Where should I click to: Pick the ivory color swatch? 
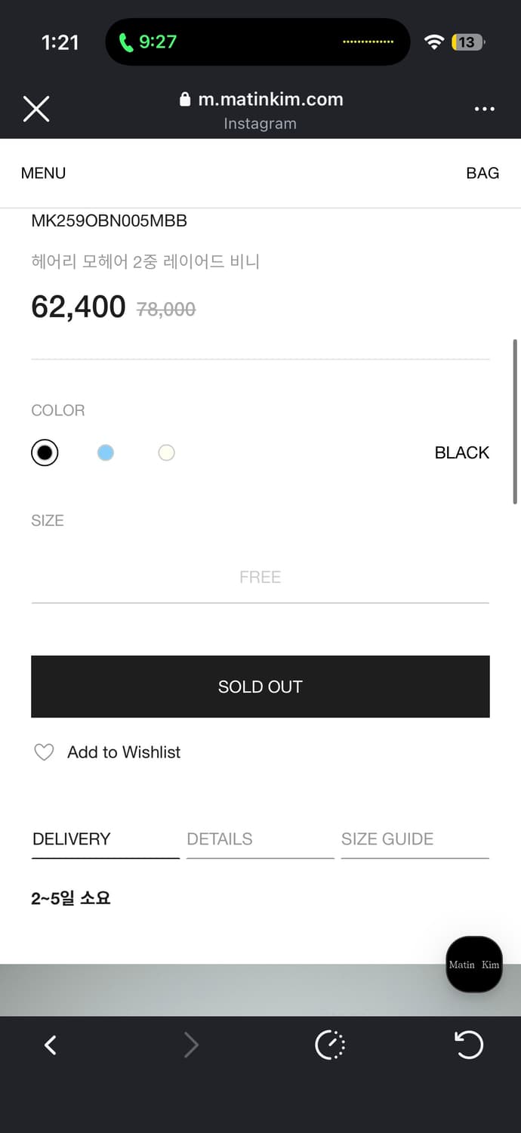tap(166, 452)
